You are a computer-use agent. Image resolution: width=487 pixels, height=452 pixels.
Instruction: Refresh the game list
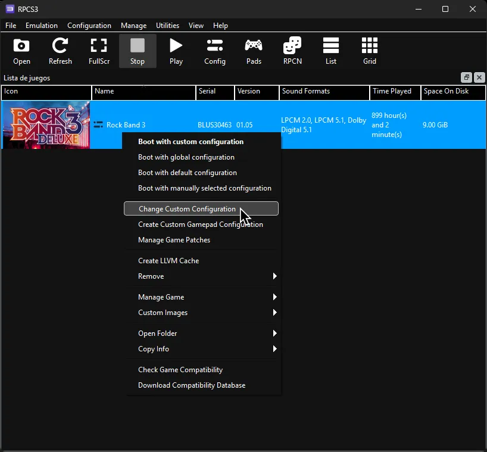click(x=60, y=51)
